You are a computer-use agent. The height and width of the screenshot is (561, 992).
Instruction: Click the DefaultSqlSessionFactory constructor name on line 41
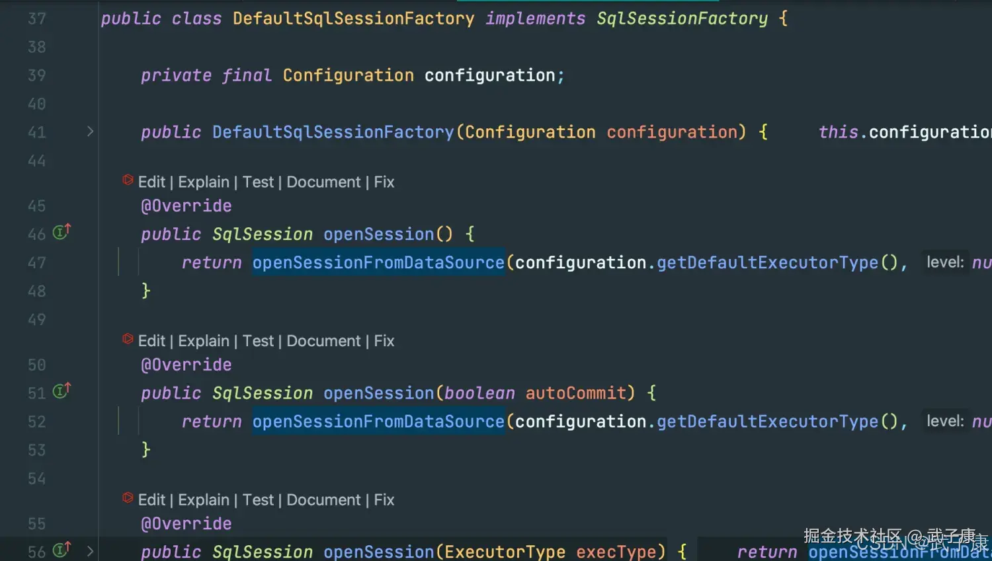[333, 132]
